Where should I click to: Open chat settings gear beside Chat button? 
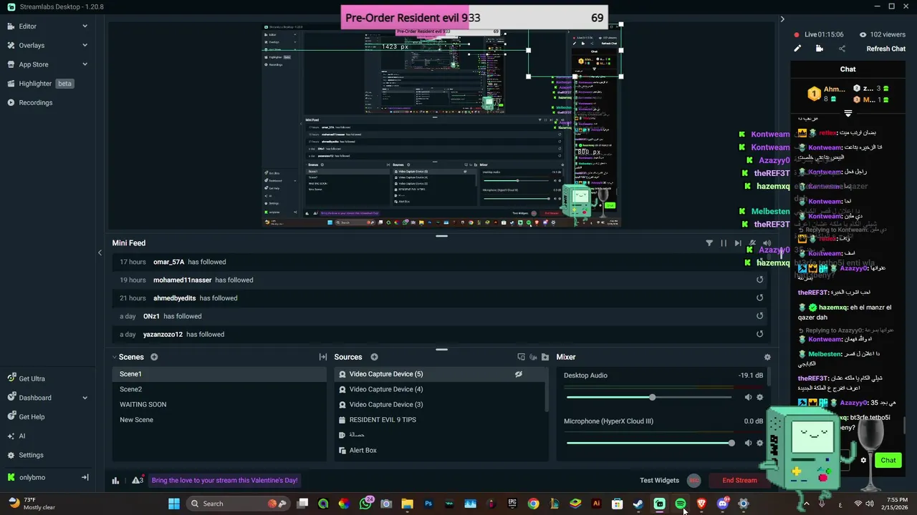863,460
